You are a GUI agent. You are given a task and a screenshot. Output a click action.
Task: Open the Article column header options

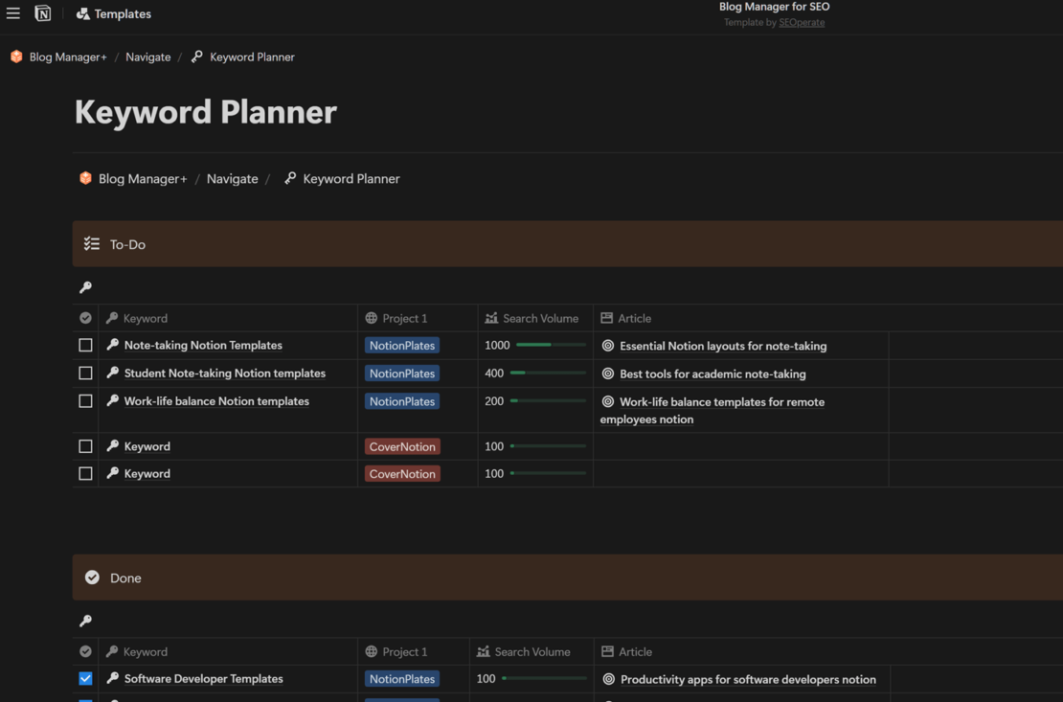pyautogui.click(x=636, y=317)
